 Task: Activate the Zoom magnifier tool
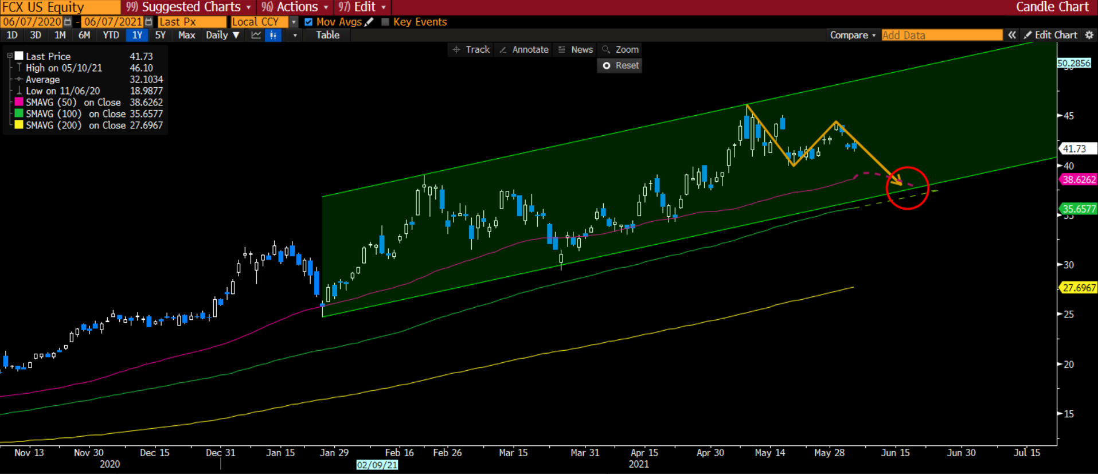click(620, 50)
